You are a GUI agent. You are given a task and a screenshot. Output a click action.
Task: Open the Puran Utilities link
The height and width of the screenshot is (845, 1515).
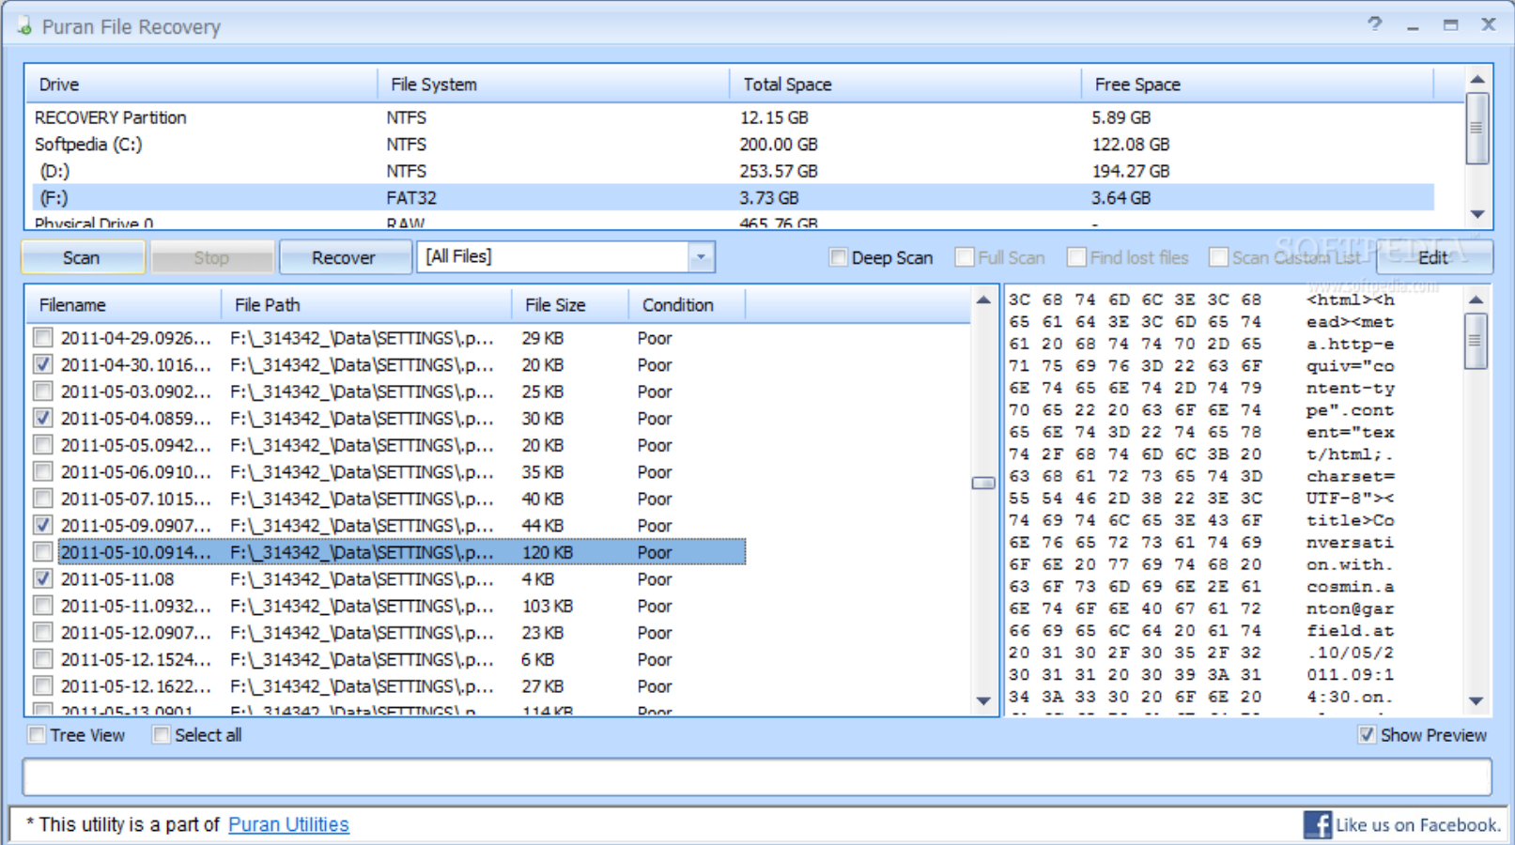288,823
